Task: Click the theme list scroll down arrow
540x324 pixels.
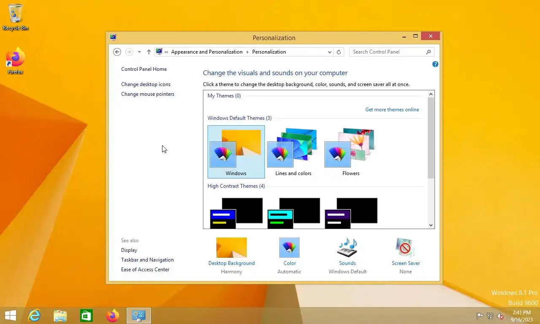Action: coord(431,225)
